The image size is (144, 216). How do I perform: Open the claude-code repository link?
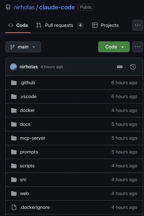[x=57, y=7]
